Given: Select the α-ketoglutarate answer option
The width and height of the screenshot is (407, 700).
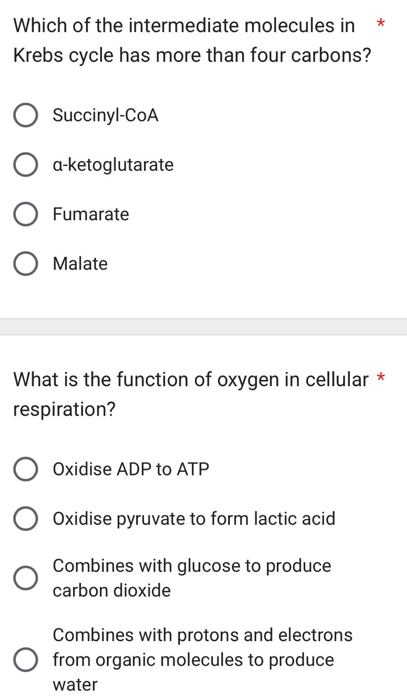Looking at the screenshot, I should 26,164.
